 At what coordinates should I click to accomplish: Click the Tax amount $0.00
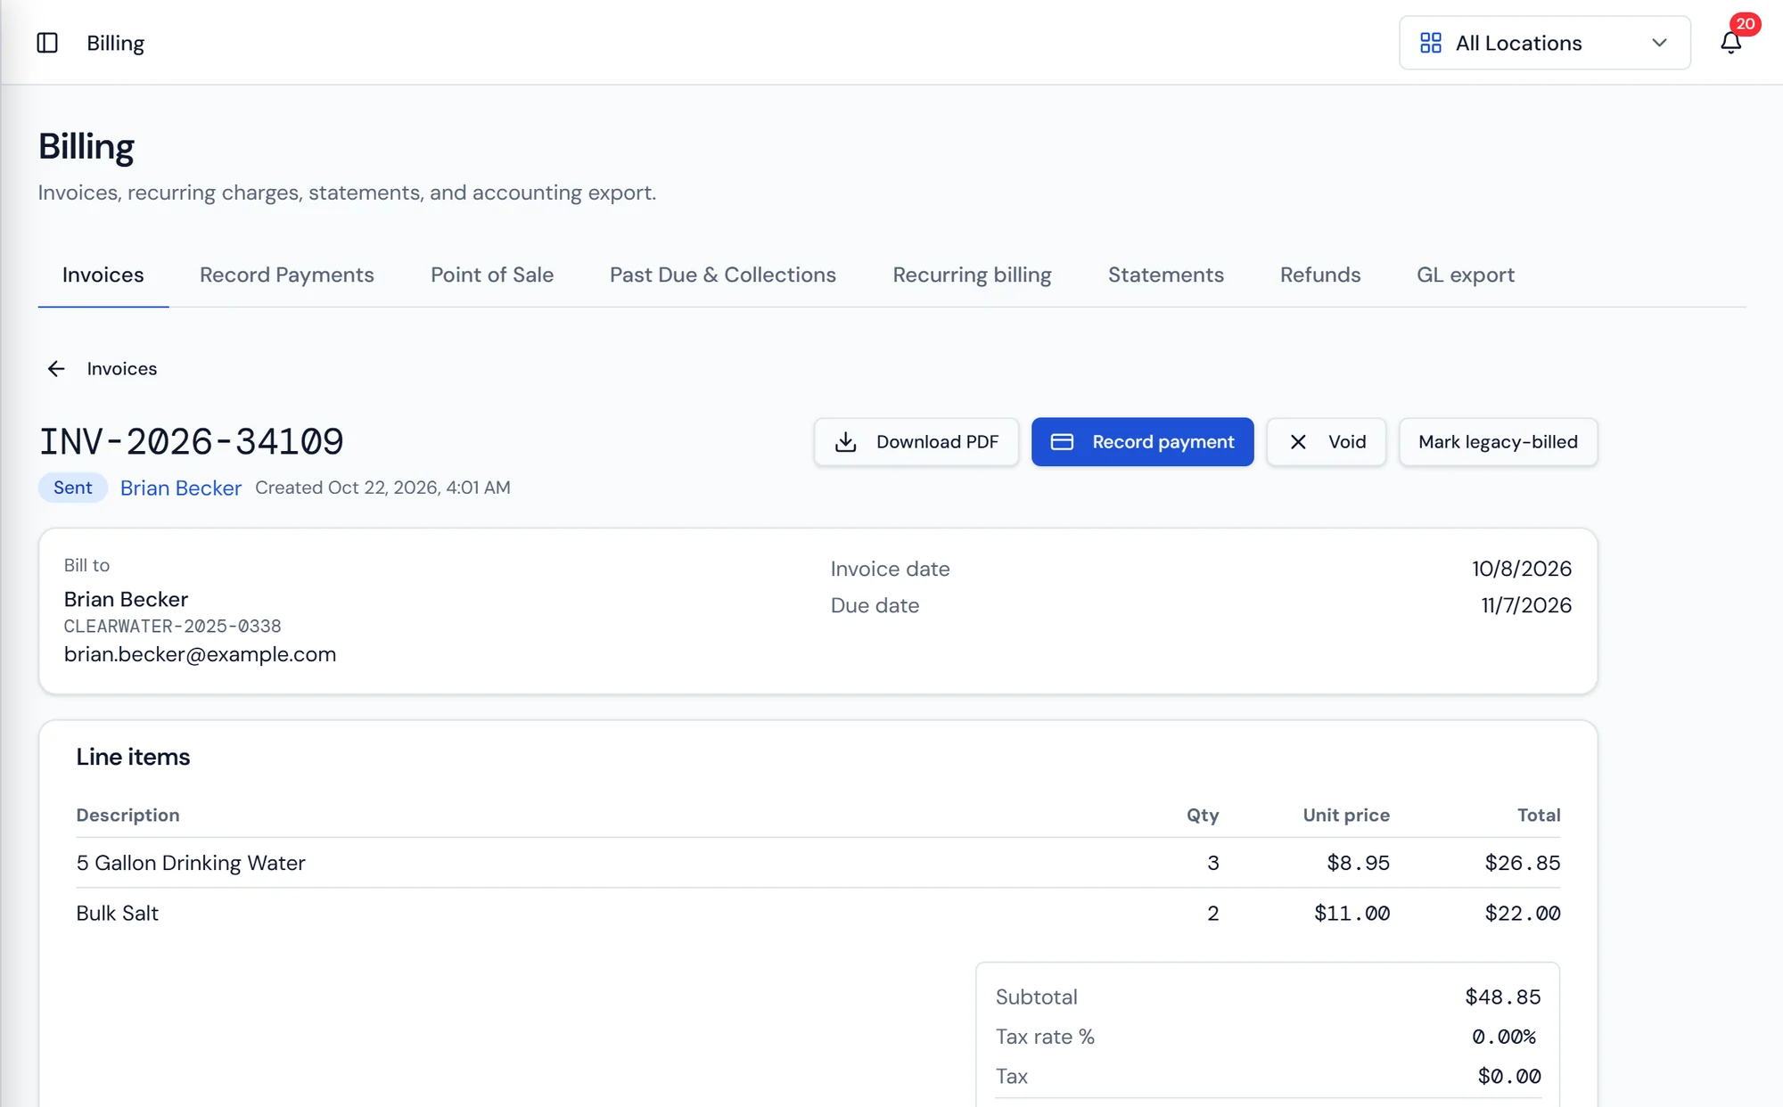(x=1509, y=1077)
